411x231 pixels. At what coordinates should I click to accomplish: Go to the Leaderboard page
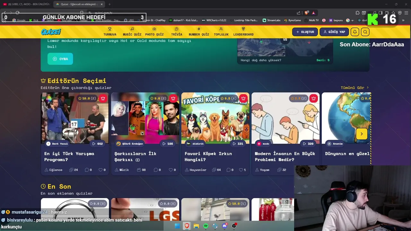pos(243,32)
